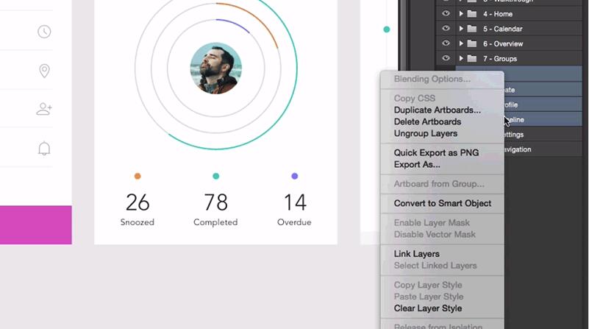Screen dimensions: 589x329
Task: Select the 4 - Home layer name
Action: point(498,14)
